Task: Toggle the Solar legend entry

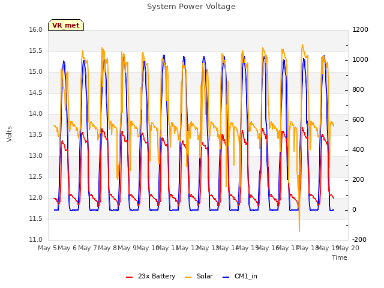Action: tap(199, 276)
